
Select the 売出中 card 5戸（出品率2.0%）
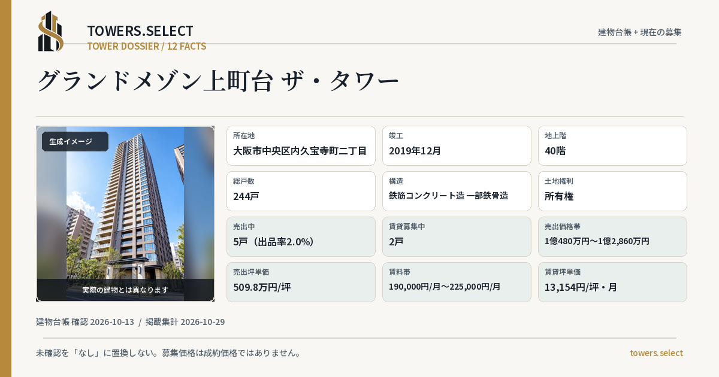(301, 236)
